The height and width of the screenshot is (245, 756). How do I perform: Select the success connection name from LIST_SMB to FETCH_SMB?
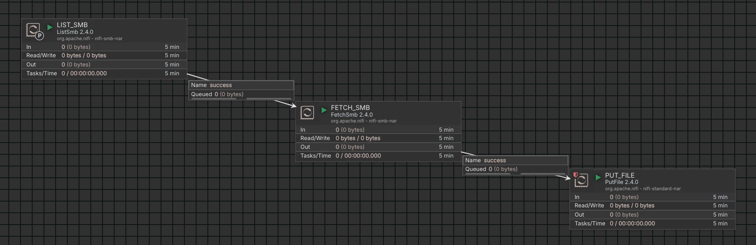coord(221,85)
